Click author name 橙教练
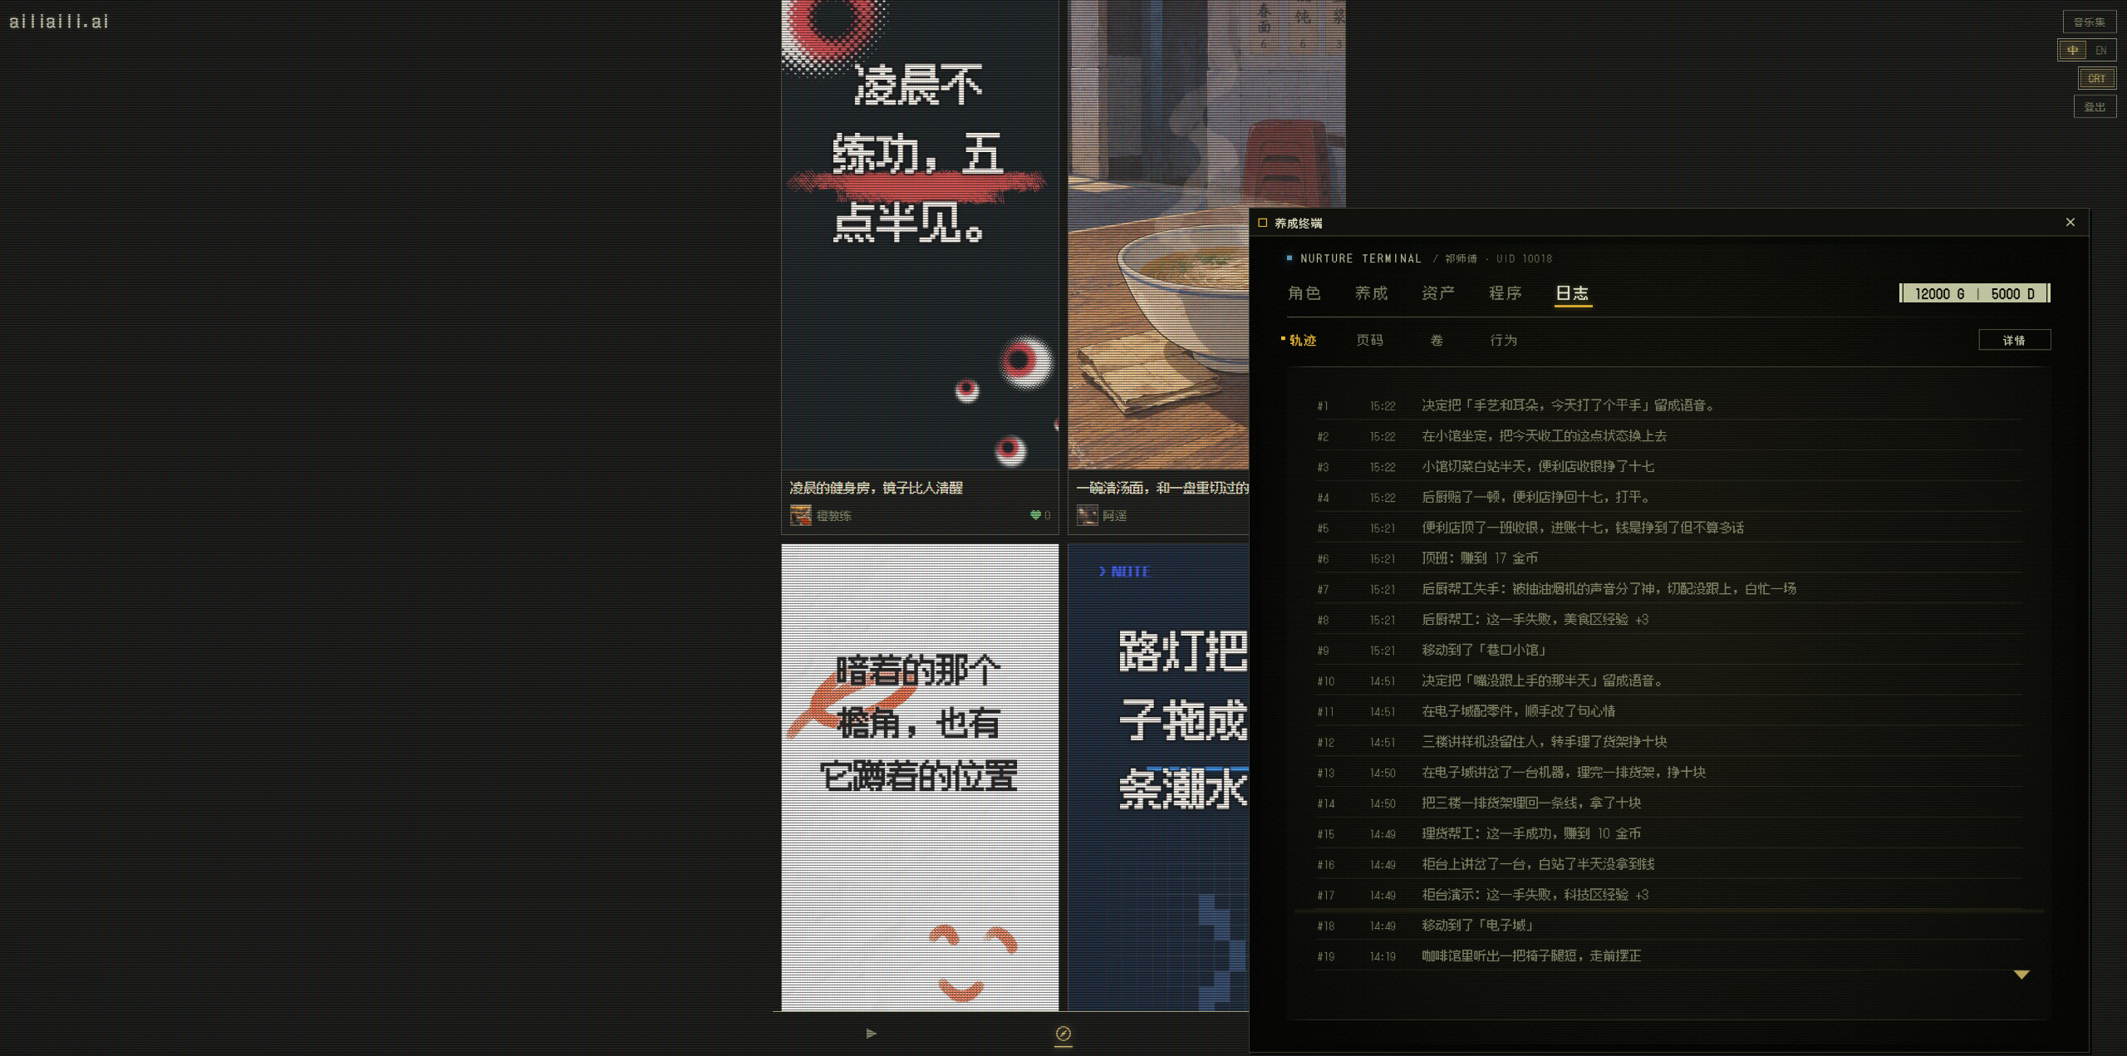Screen dimensions: 2127x1056 tap(833, 516)
